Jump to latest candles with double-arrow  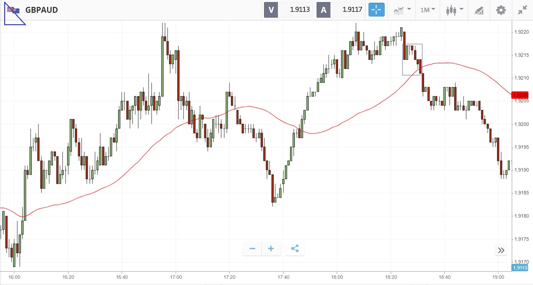point(501,250)
